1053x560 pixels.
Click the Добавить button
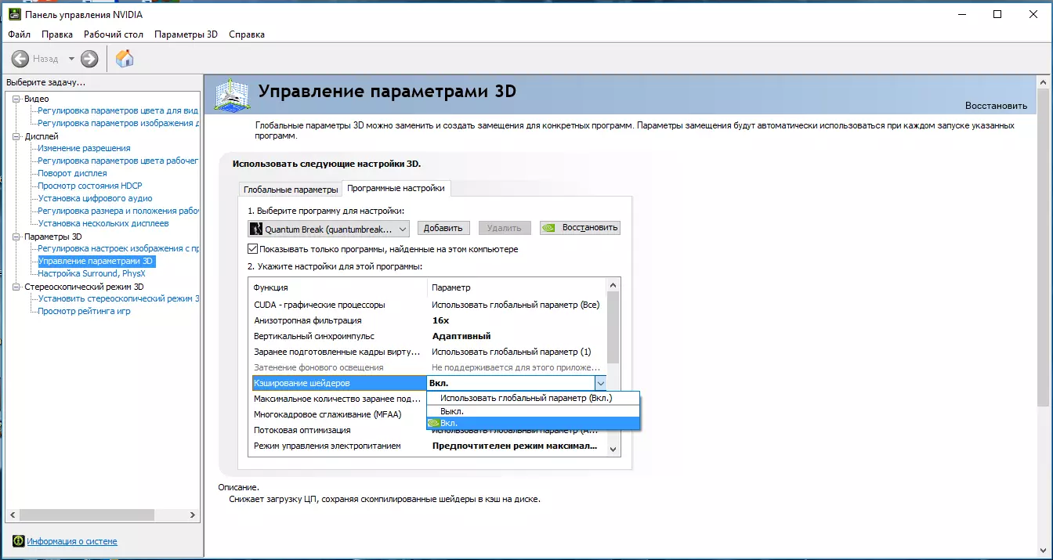click(443, 228)
